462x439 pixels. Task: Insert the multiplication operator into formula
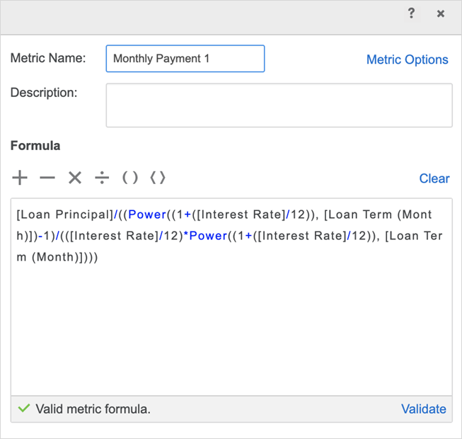pos(75,178)
